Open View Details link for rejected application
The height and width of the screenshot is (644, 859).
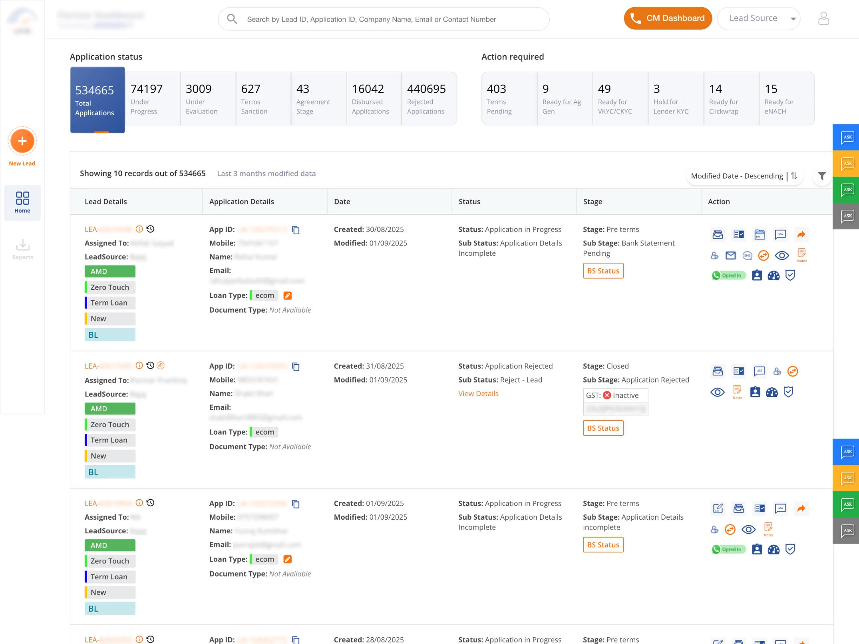pos(478,393)
